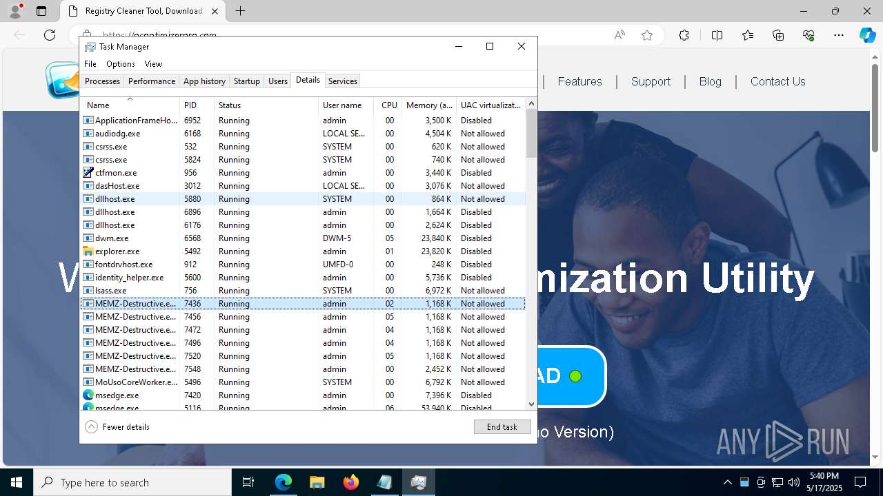Open Task Manager Options menu
Screen dimensions: 883x496
pyautogui.click(x=121, y=63)
